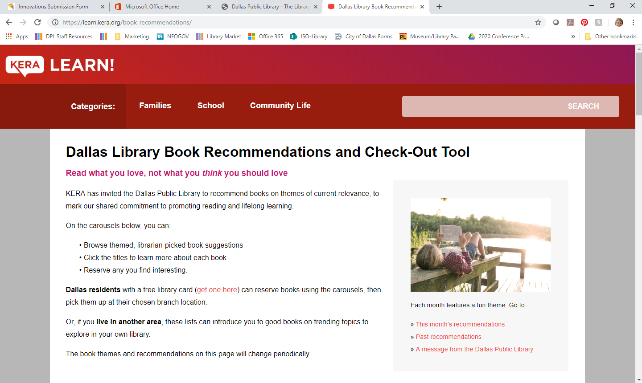Close the Microsoft Office Home tab
642x383 pixels.
point(209,7)
